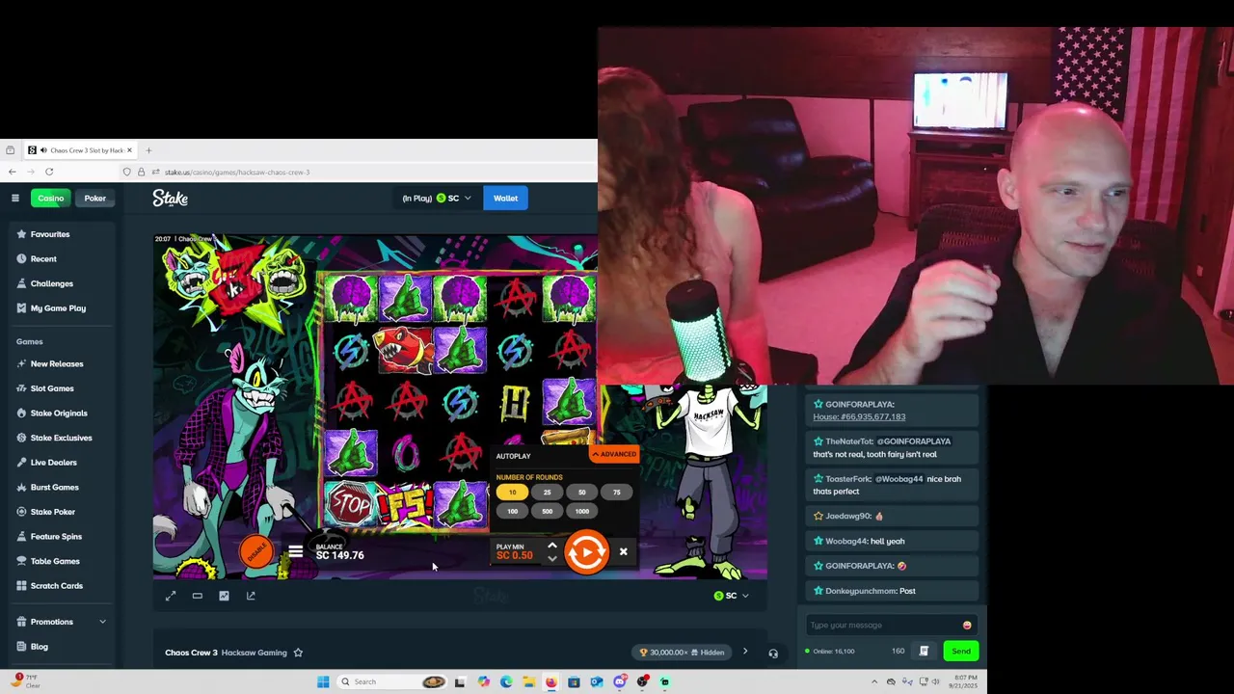Viewport: 1234px width, 694px height.
Task: Select 100 autoplay rounds
Action: 512,512
